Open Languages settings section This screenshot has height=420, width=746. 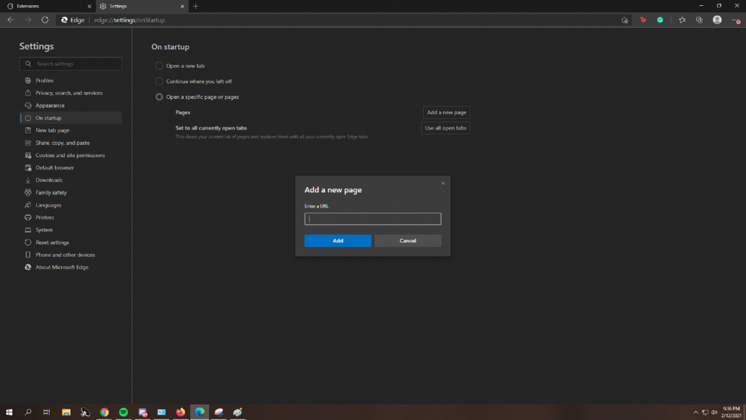coord(71,205)
